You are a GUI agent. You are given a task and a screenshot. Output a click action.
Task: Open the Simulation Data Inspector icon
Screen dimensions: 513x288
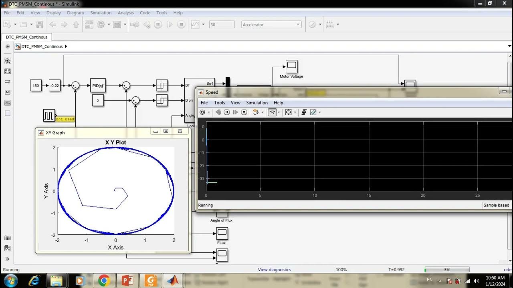pos(195,24)
